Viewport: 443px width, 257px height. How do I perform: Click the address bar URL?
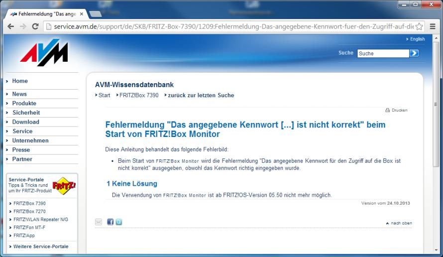[233, 26]
